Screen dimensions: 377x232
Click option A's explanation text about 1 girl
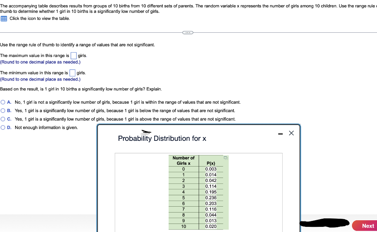tap(129, 102)
